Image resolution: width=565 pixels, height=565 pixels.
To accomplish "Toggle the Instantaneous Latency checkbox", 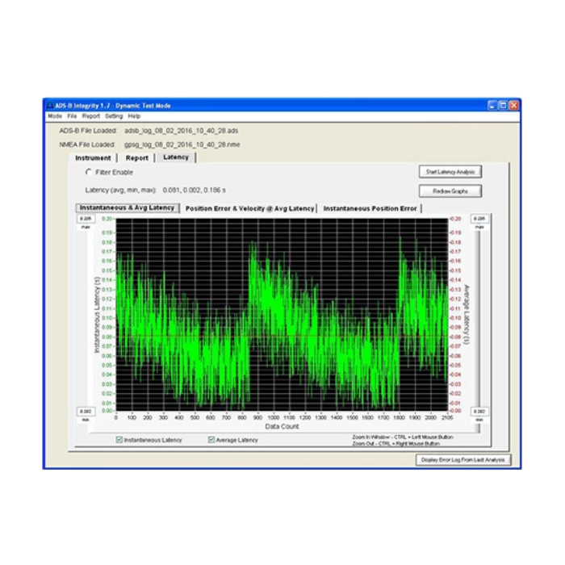I will point(119,440).
